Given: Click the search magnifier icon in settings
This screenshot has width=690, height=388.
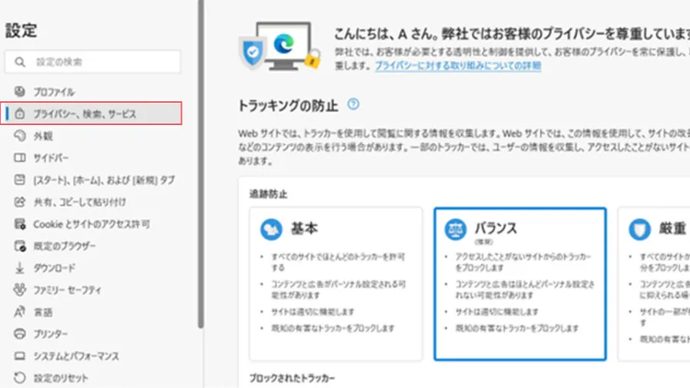Looking at the screenshot, I should (x=20, y=62).
